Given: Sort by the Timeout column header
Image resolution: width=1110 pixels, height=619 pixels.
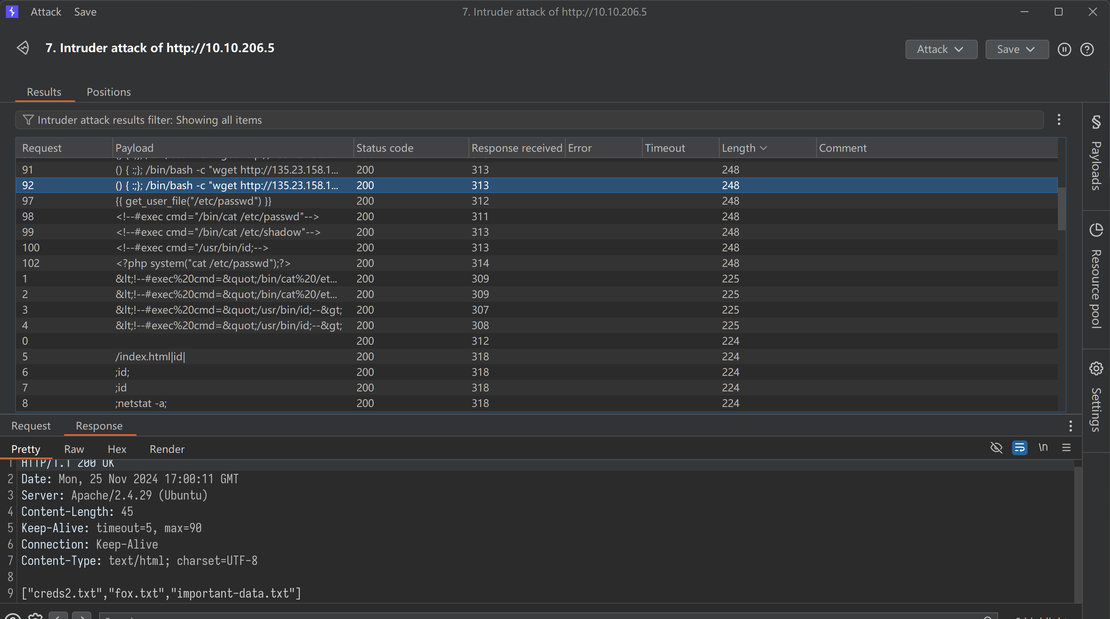Looking at the screenshot, I should pos(680,148).
